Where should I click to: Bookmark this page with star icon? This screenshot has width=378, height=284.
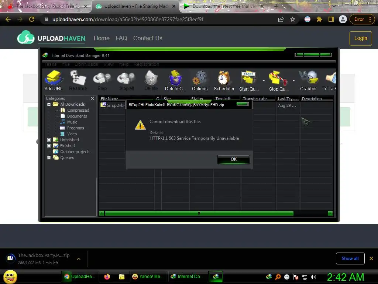point(293,19)
